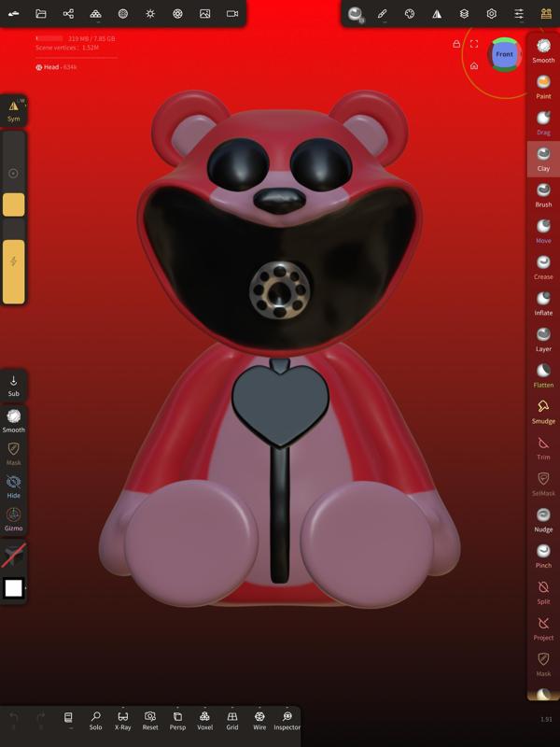560x747 pixels.
Task: Click the Nomad logo back button
Action: pyautogui.click(x=13, y=13)
